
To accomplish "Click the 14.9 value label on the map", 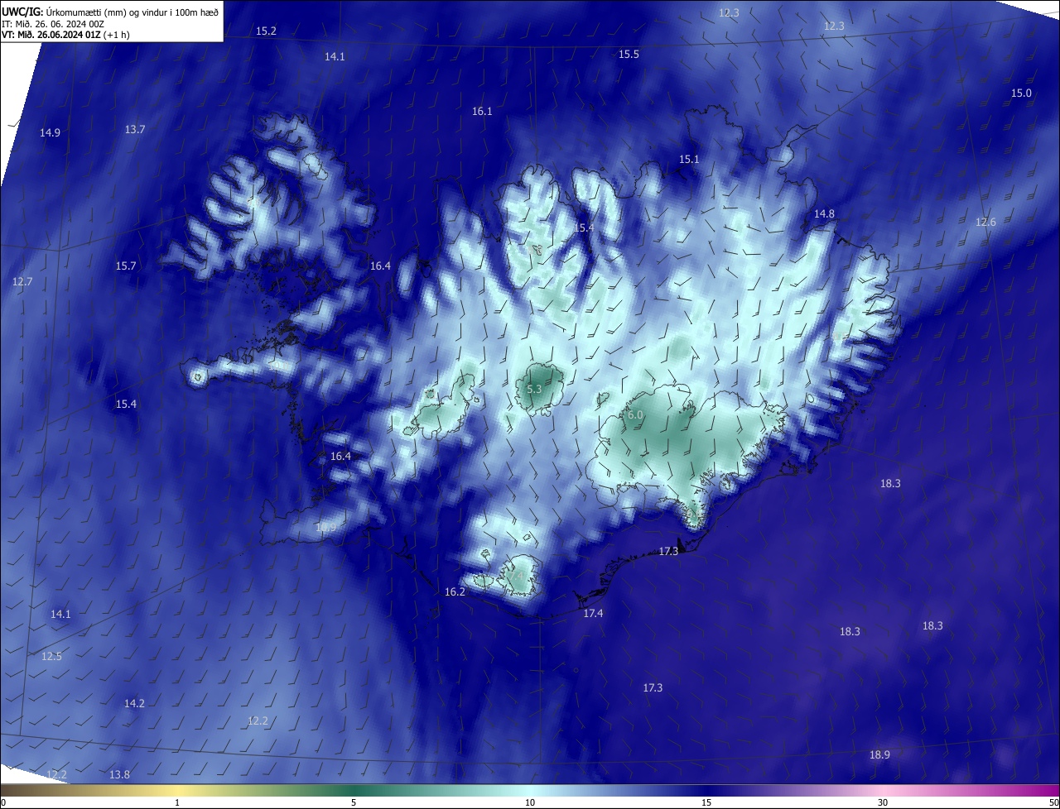I will point(50,132).
